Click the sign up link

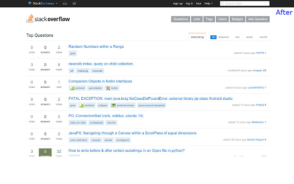(x=178, y=3)
